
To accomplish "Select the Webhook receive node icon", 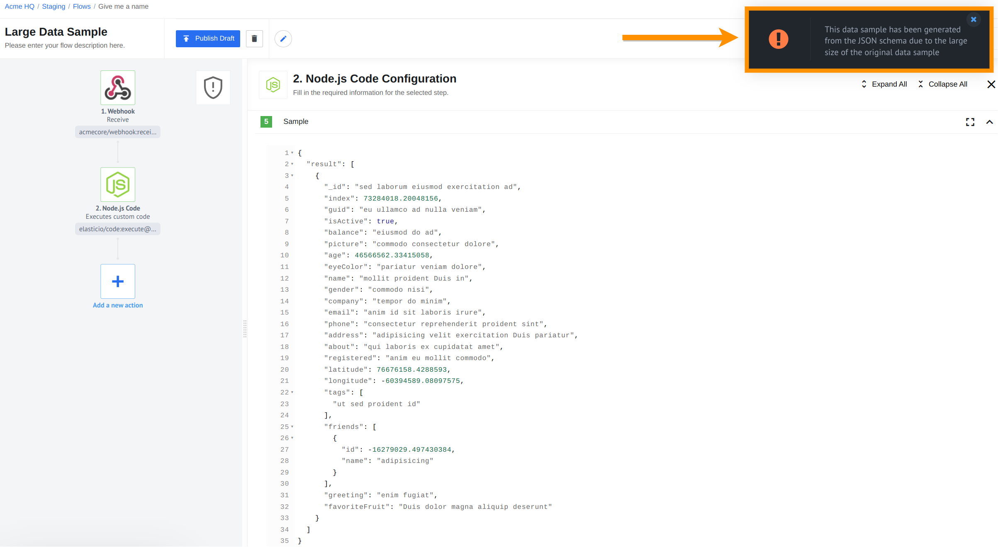I will pos(117,87).
